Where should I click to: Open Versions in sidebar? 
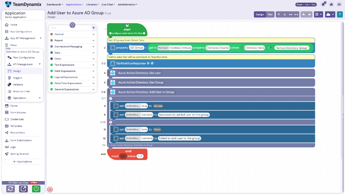point(18,85)
